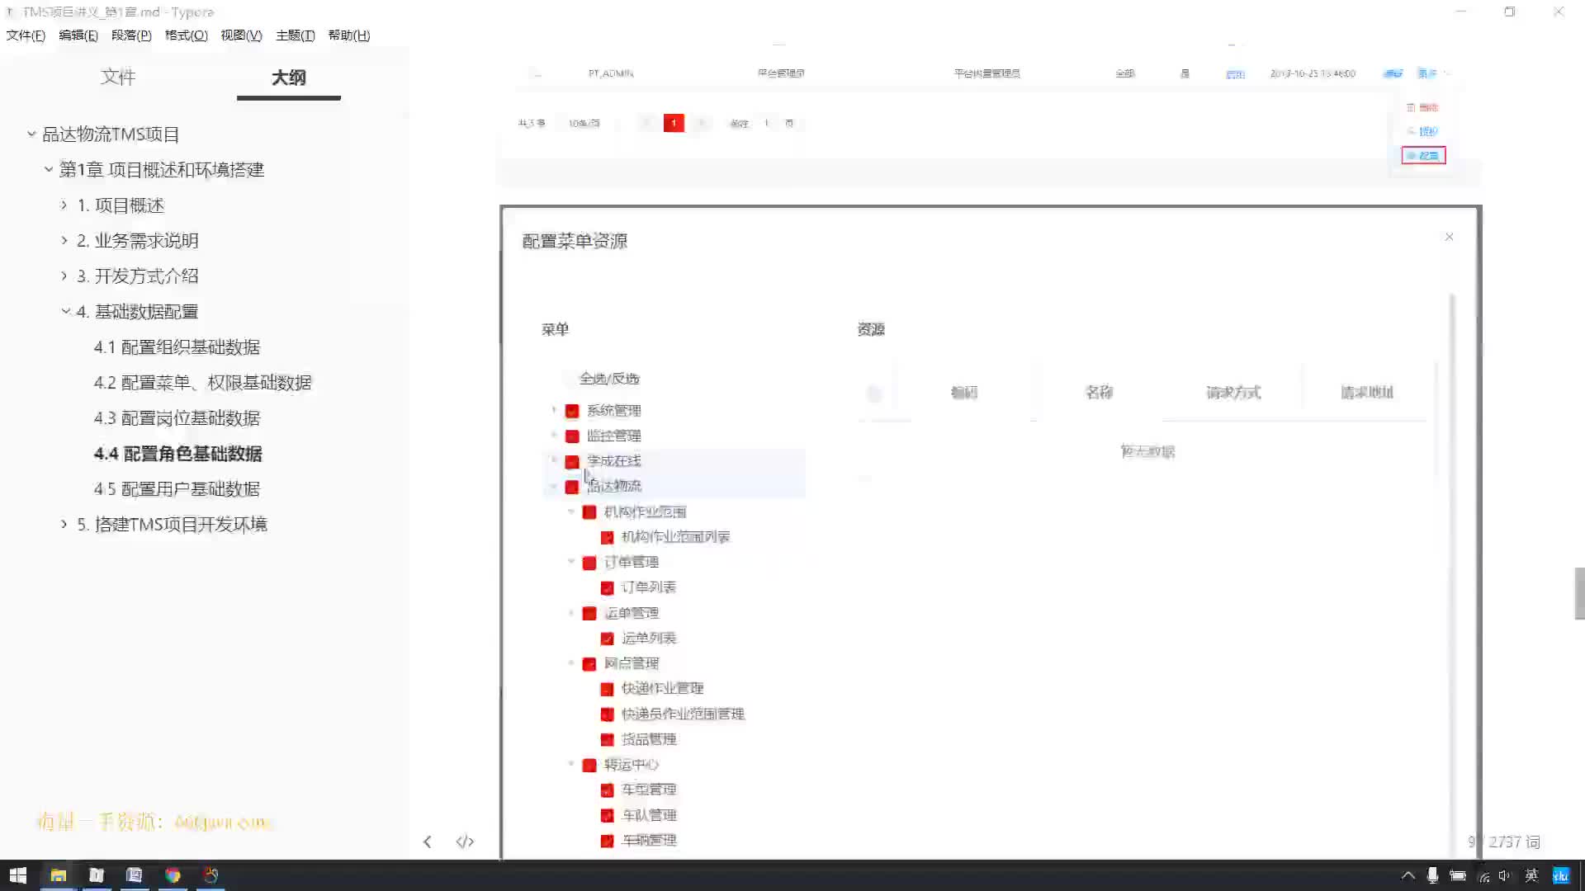Open network Wi-Fi tray icon

(x=1483, y=876)
